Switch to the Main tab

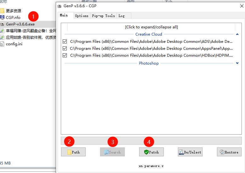(x=66, y=15)
